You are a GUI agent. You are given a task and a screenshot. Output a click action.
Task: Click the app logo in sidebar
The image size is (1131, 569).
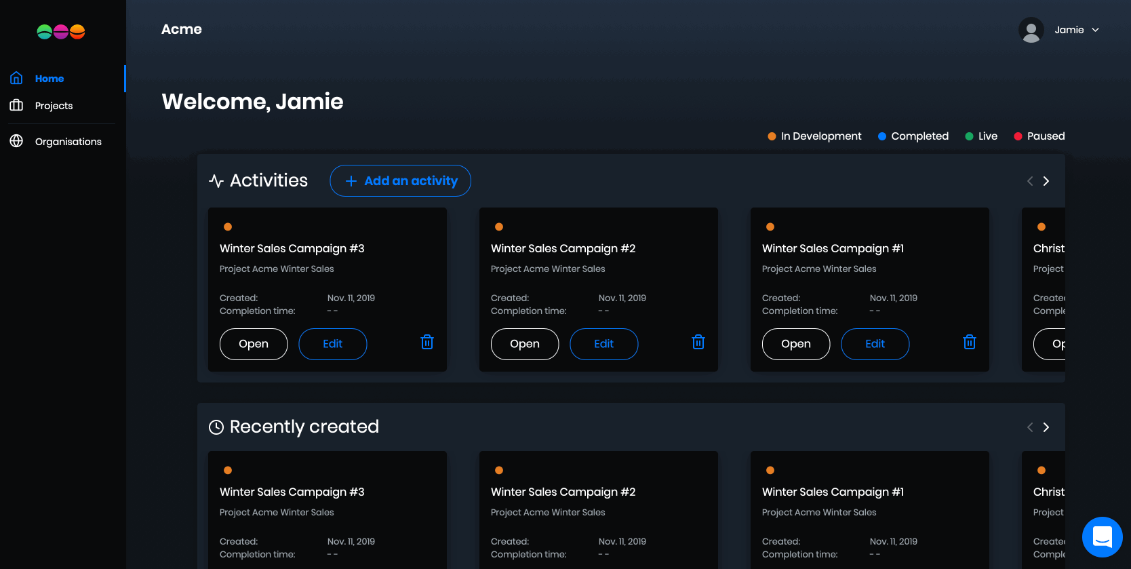pos(61,32)
